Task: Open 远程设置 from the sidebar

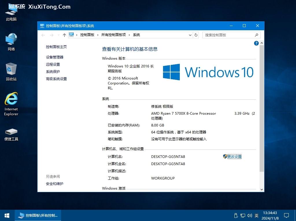Action: (x=53, y=64)
